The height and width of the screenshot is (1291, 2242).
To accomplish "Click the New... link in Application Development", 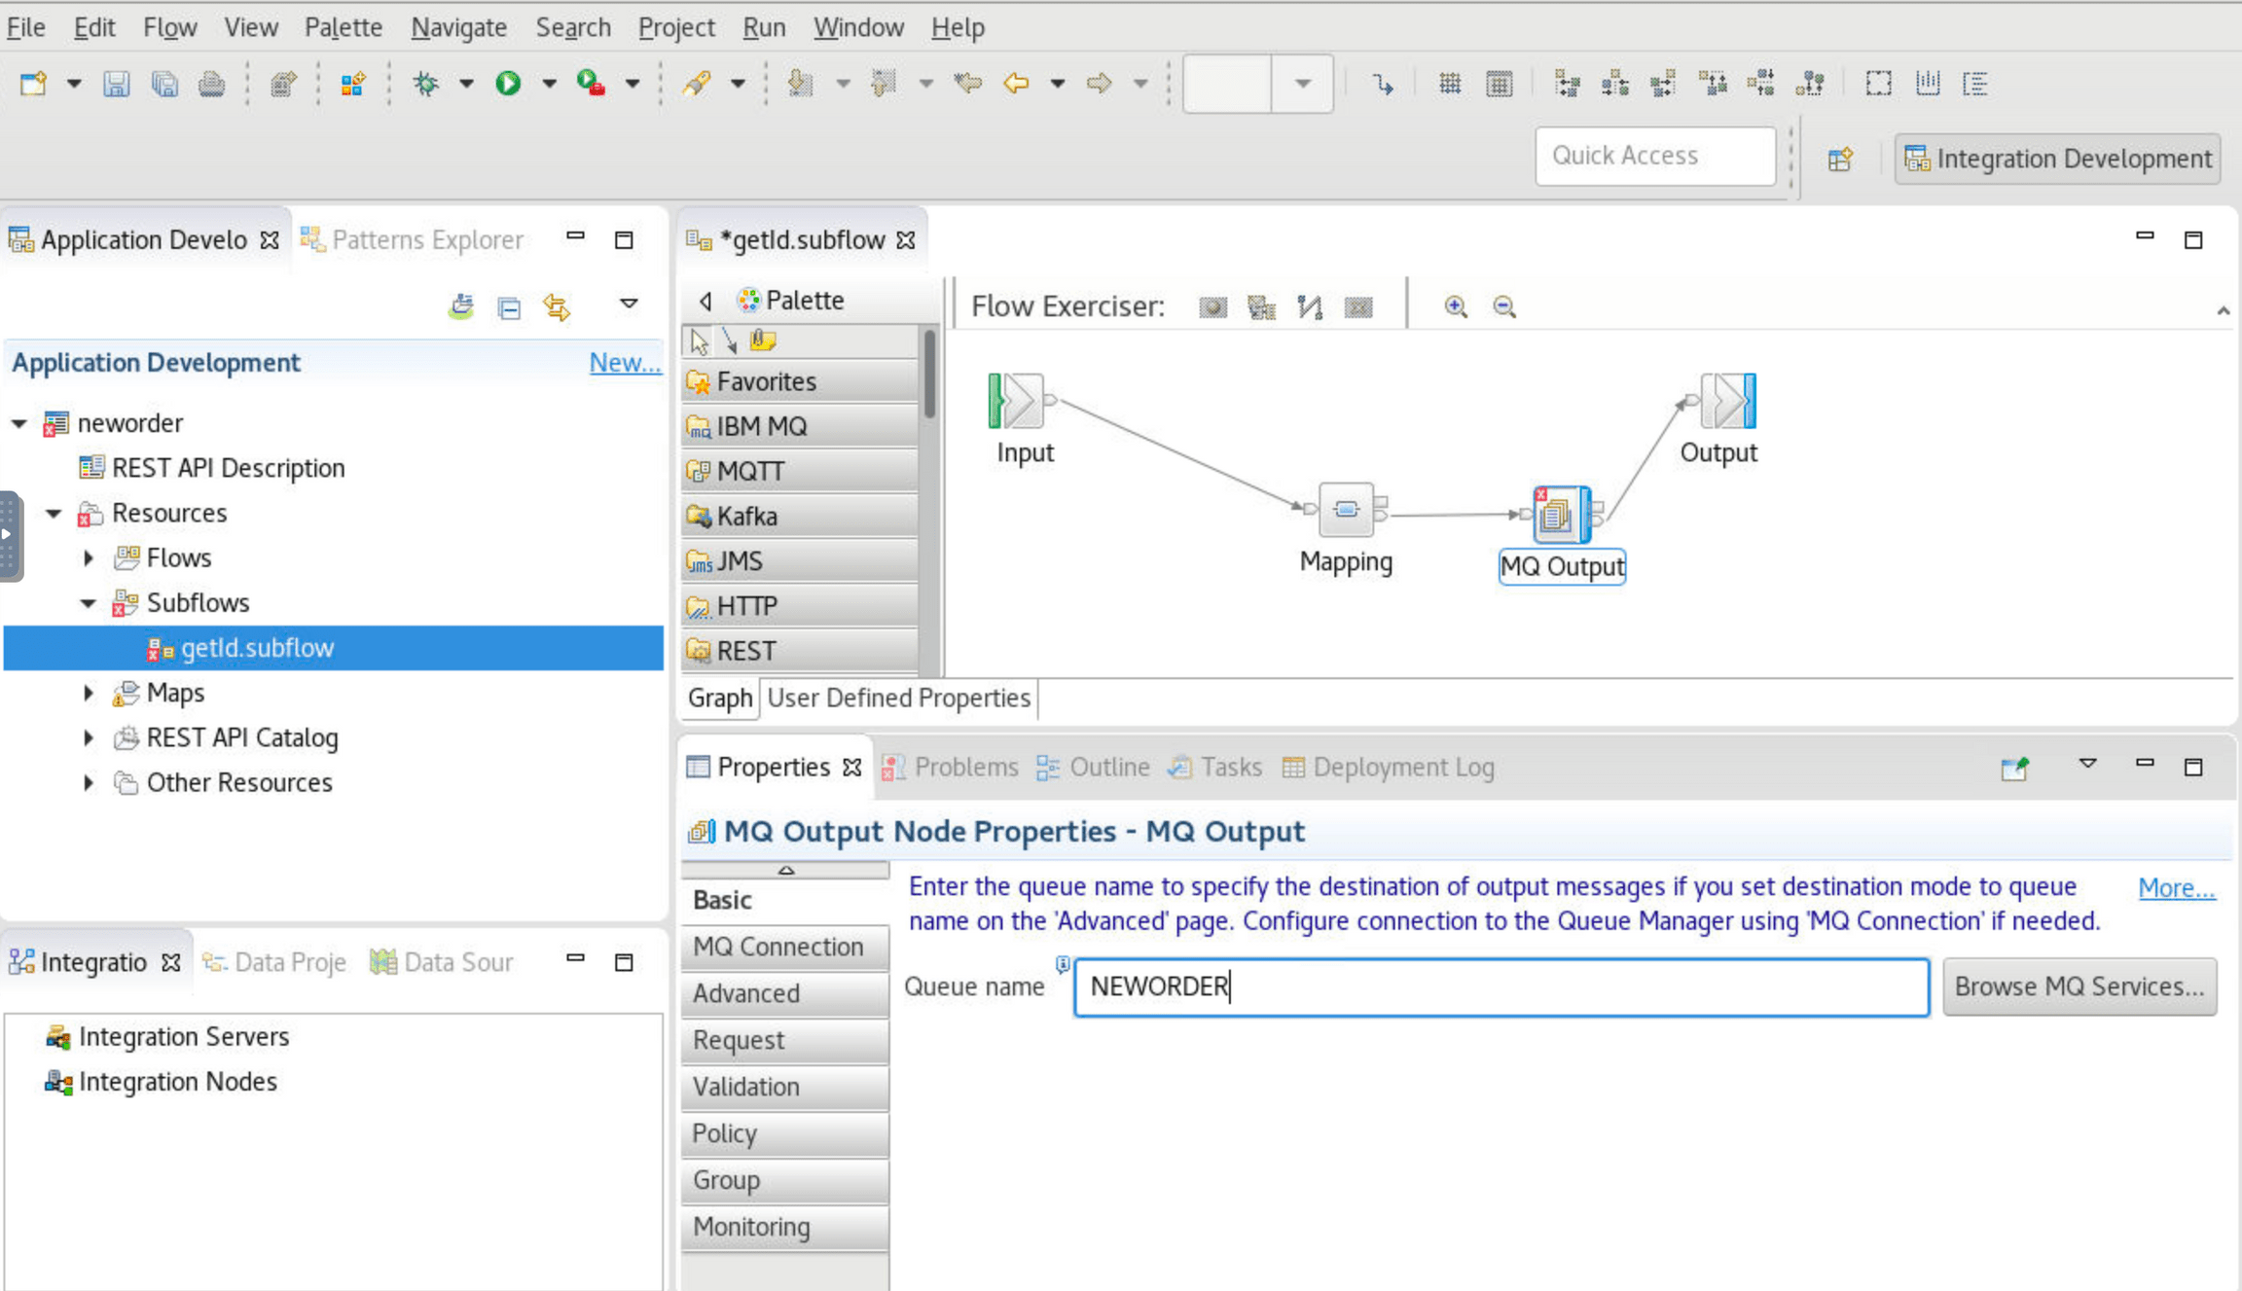I will pyautogui.click(x=625, y=362).
